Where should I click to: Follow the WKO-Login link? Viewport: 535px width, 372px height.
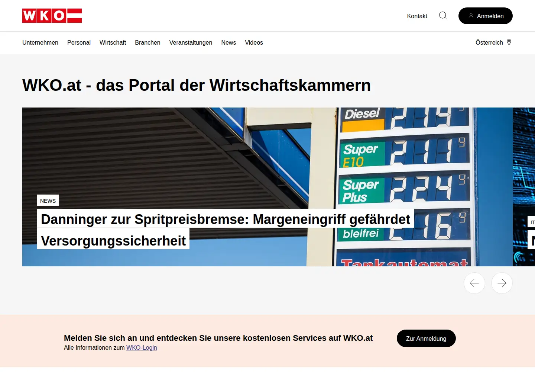[142, 347]
